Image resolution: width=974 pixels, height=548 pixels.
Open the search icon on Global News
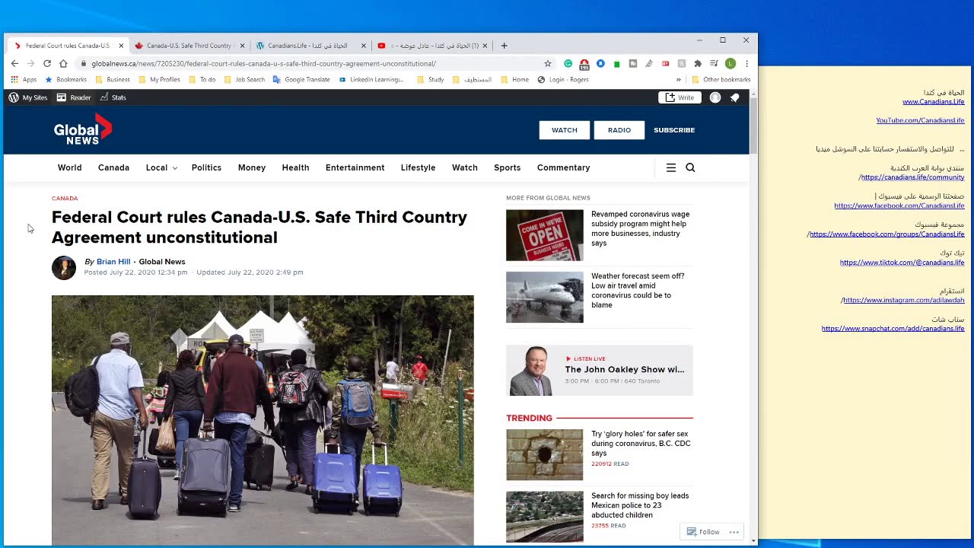point(690,167)
